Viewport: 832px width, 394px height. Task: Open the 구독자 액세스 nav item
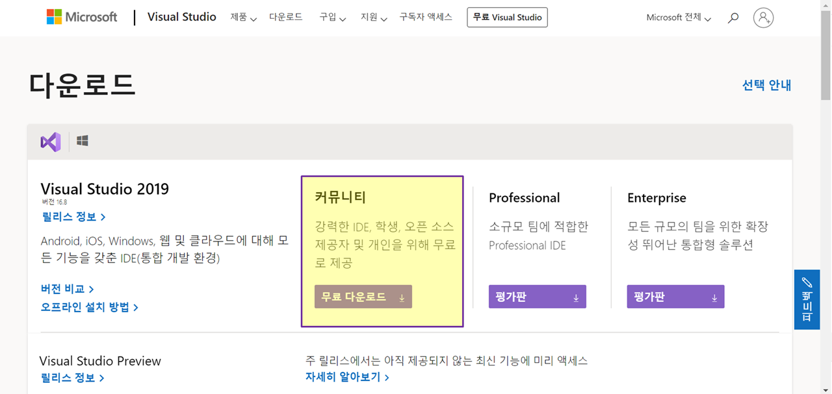(426, 17)
